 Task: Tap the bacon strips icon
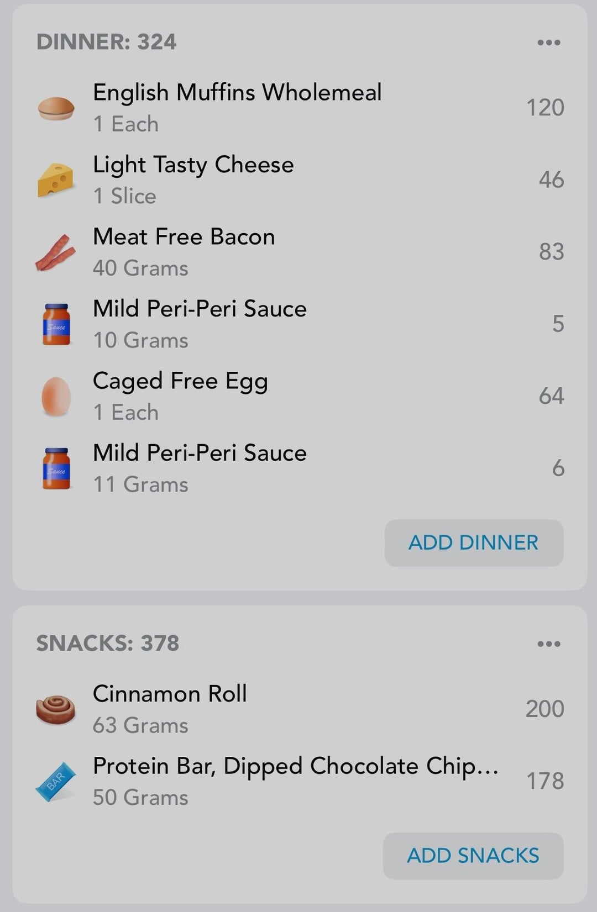click(55, 252)
